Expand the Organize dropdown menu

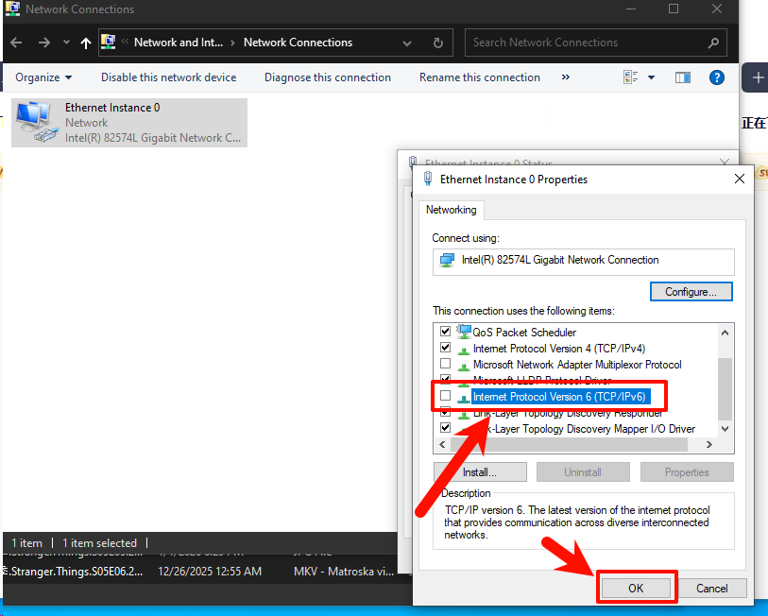(x=43, y=77)
